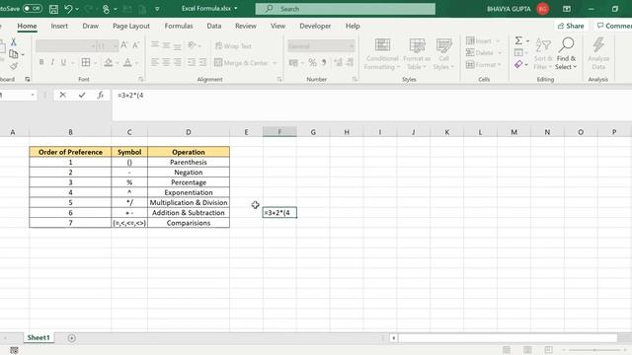Image resolution: width=632 pixels, height=355 pixels.
Task: Adjust the zoom slider in status bar
Action: [594, 350]
